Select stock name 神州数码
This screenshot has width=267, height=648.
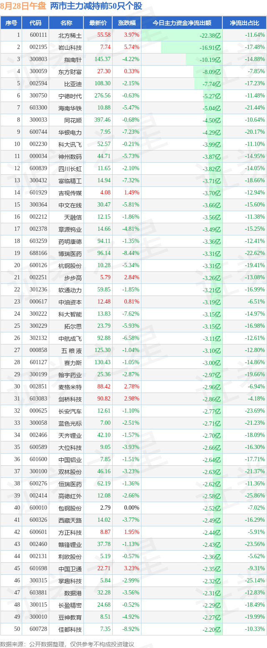(x=70, y=157)
